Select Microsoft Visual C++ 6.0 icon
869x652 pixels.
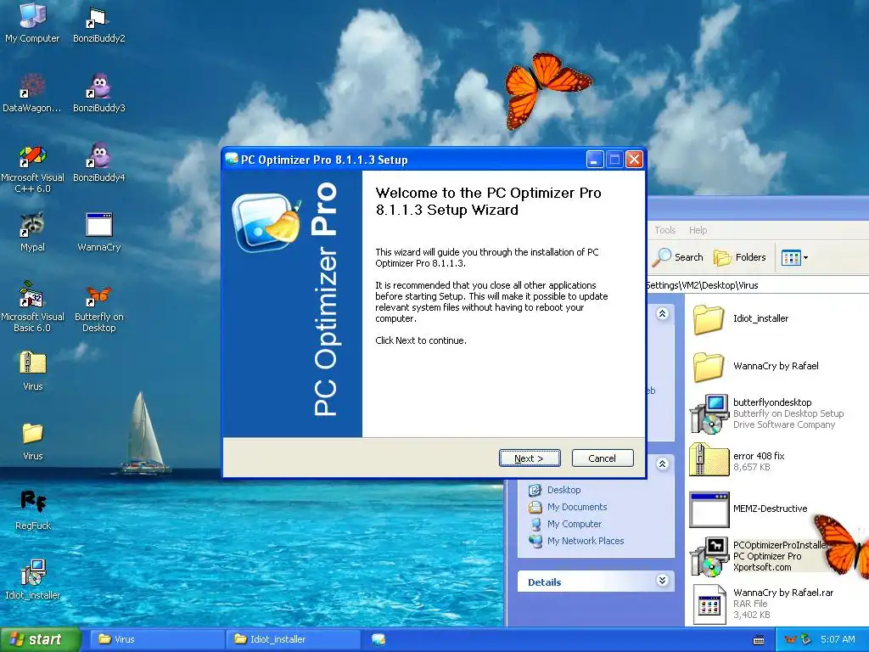32,169
